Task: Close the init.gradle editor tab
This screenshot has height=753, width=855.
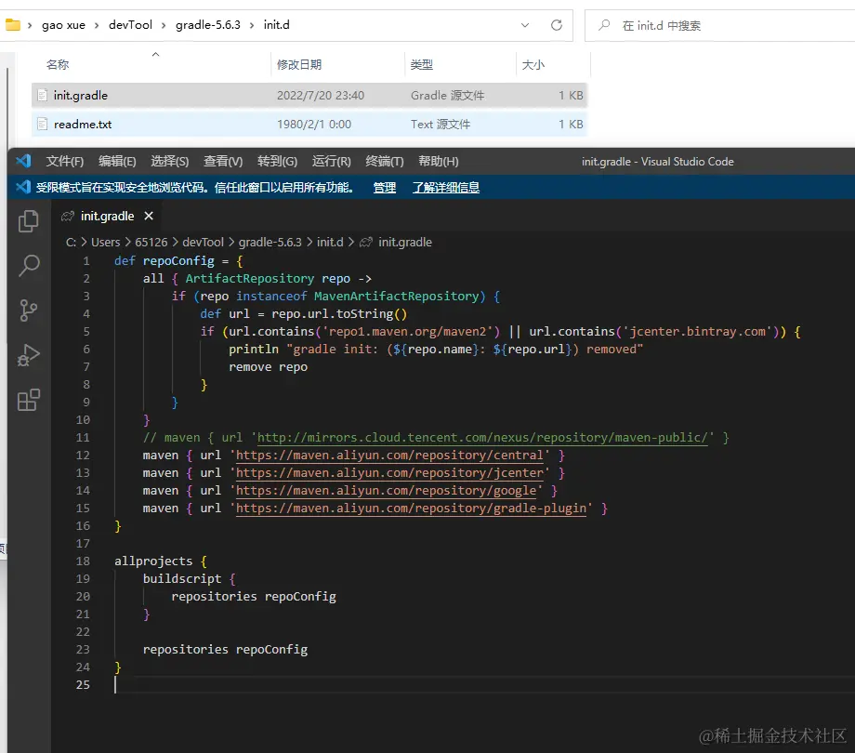Action: (149, 216)
